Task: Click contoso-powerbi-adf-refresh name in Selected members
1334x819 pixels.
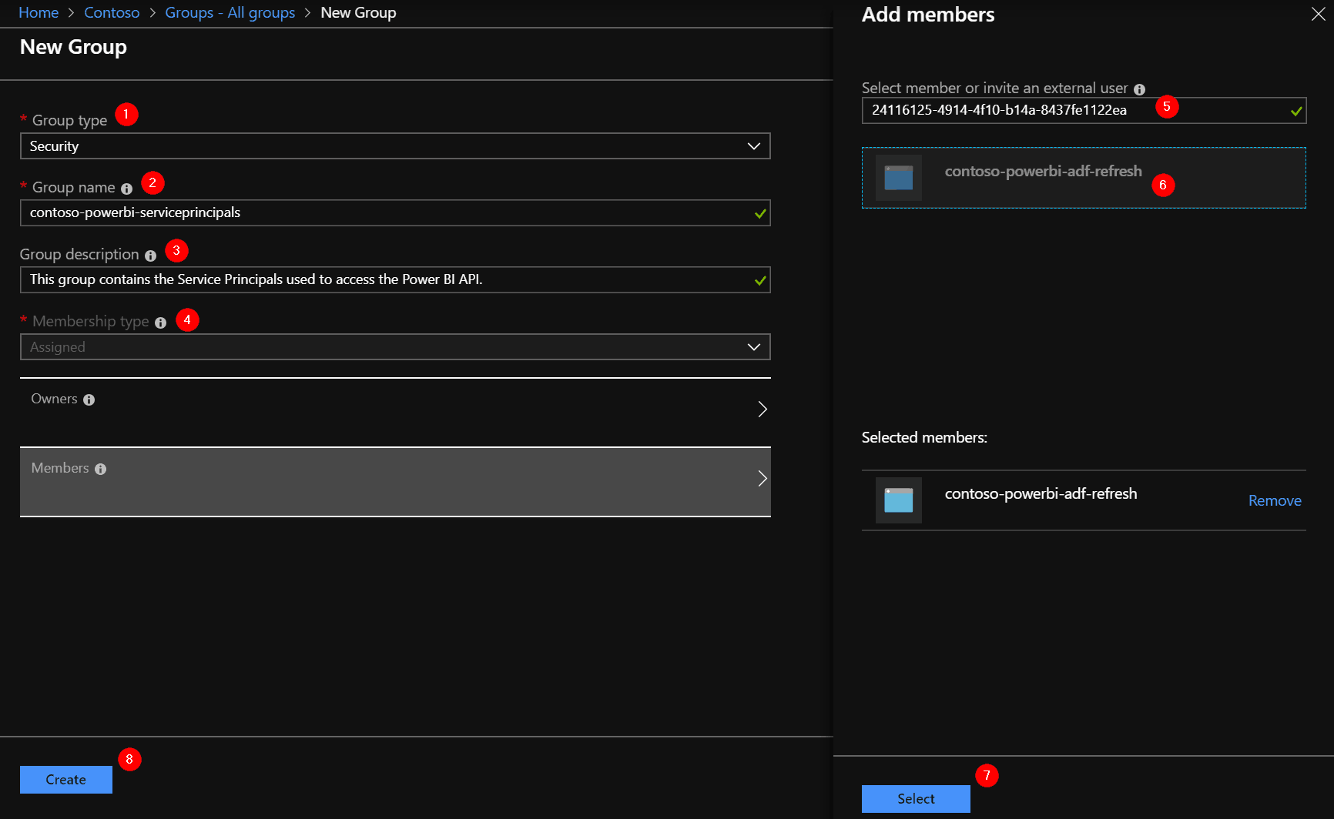Action: point(1041,493)
